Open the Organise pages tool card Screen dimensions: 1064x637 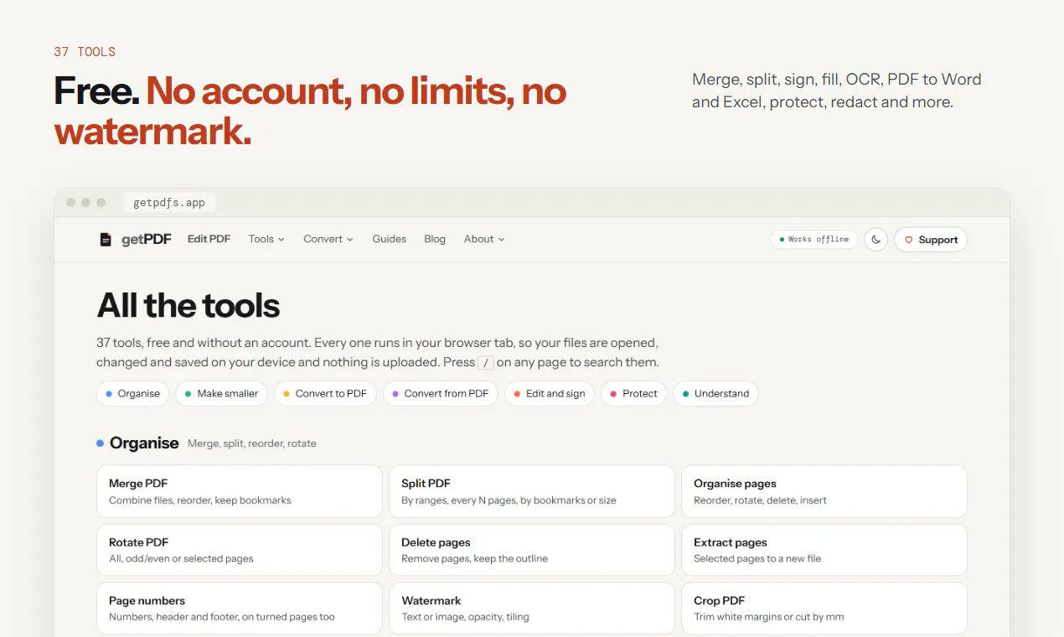coord(824,492)
